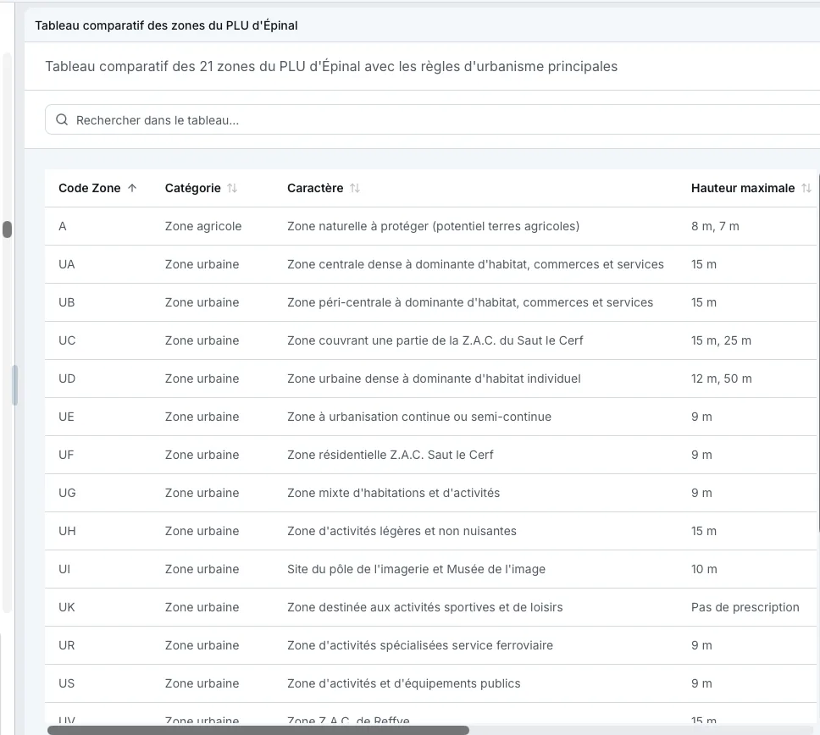Click 'Zone résidentielle Z.A.C. Saut le Cerf'
This screenshot has width=820, height=735.
pos(391,456)
